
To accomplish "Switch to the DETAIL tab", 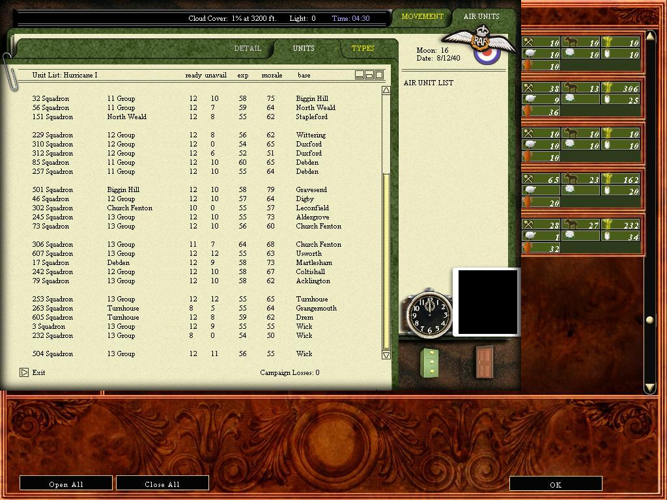I will [x=248, y=48].
